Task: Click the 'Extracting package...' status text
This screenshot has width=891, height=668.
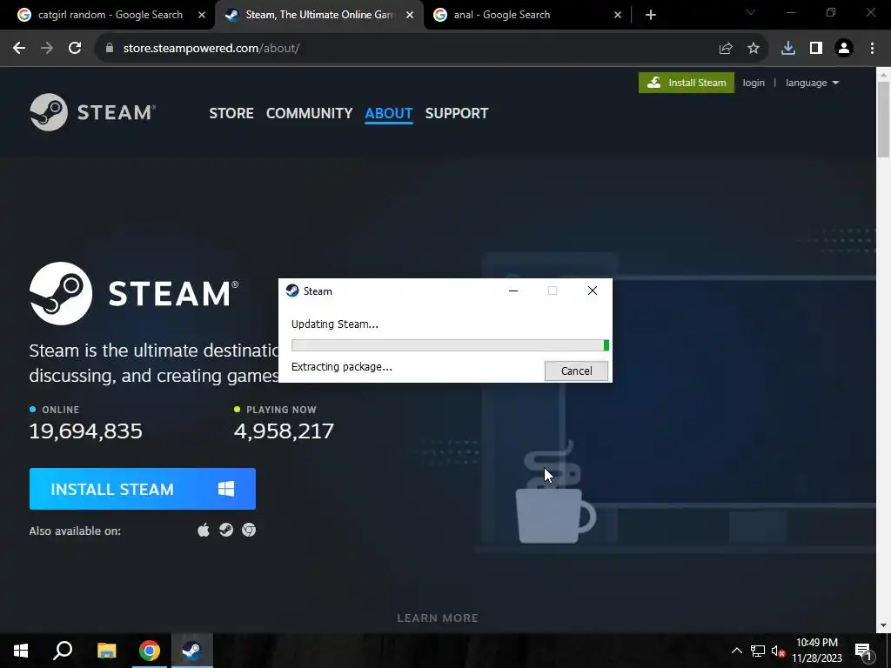Action: point(341,367)
